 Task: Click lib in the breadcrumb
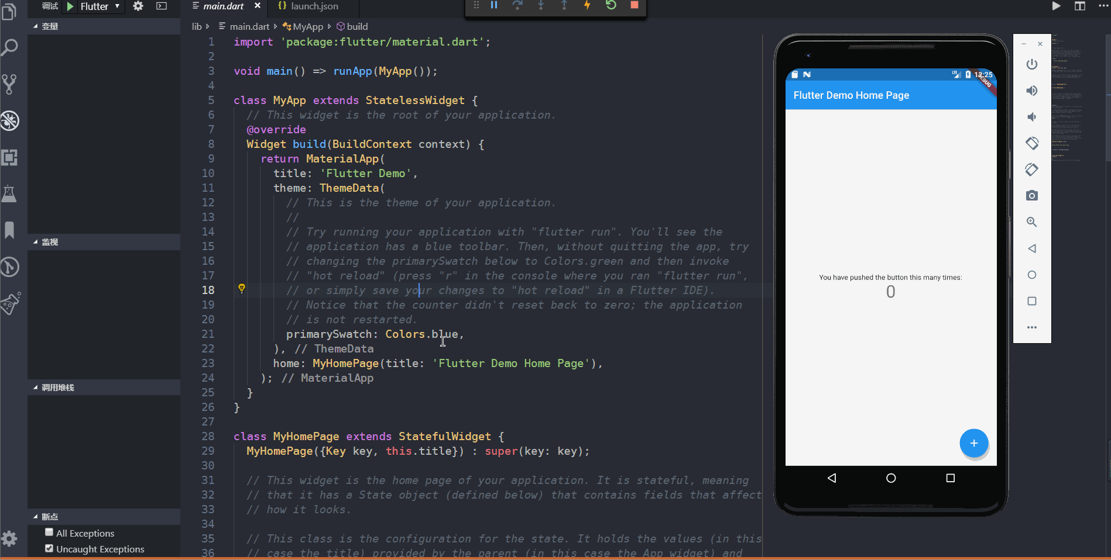click(x=197, y=26)
